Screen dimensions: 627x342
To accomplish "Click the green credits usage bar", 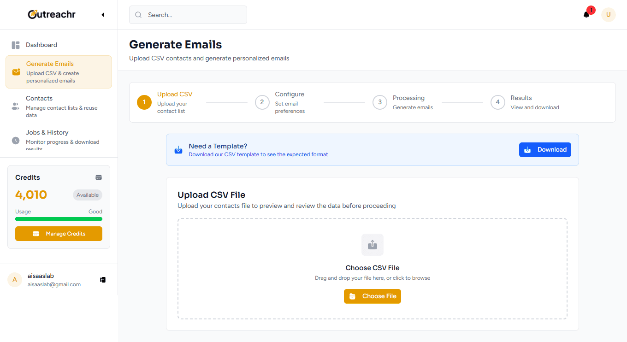I will pyautogui.click(x=59, y=219).
